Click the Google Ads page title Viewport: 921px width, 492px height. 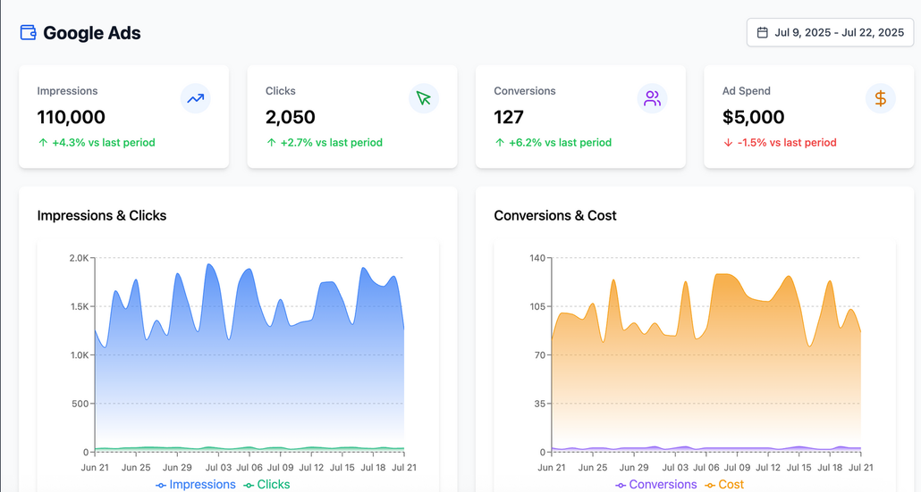point(91,33)
